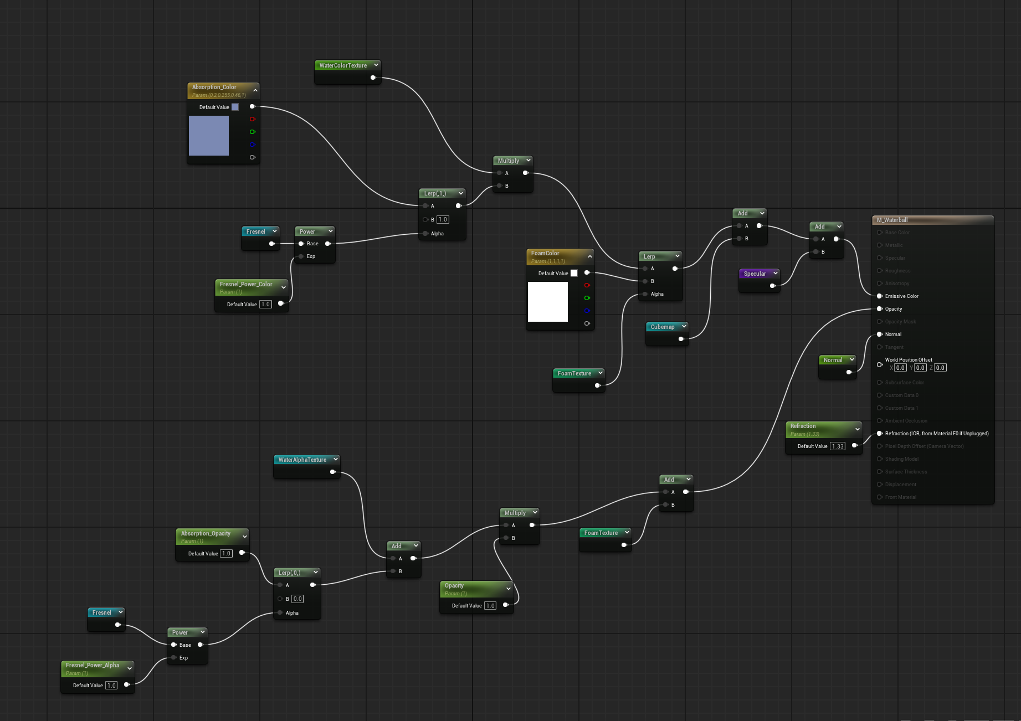The height and width of the screenshot is (721, 1021).
Task: Click the World Position Offset input pin
Action: (880, 364)
